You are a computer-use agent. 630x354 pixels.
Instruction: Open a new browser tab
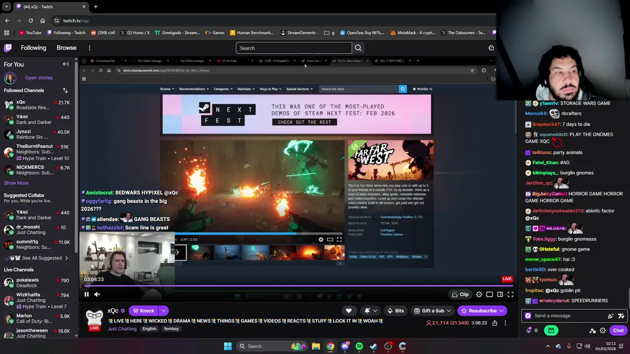pos(95,6)
